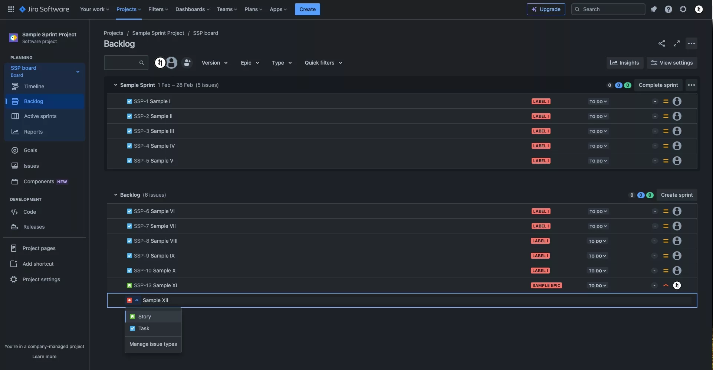The image size is (713, 370).
Task: Click Complete sprint button
Action: tap(658, 85)
